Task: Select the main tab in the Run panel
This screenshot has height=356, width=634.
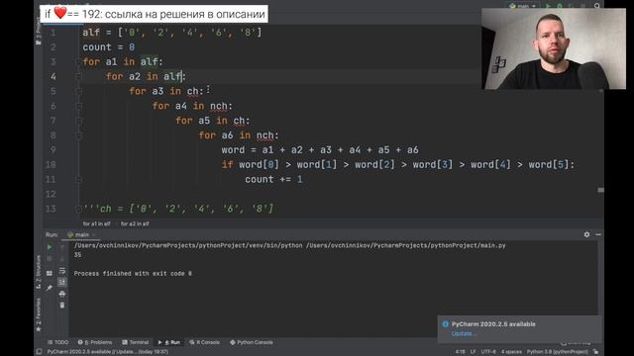Action: pos(81,234)
